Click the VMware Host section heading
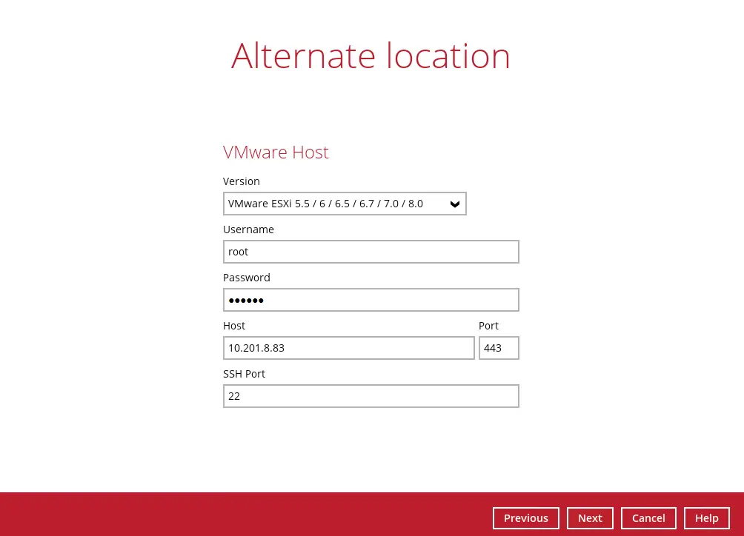The height and width of the screenshot is (536, 744). [x=276, y=153]
